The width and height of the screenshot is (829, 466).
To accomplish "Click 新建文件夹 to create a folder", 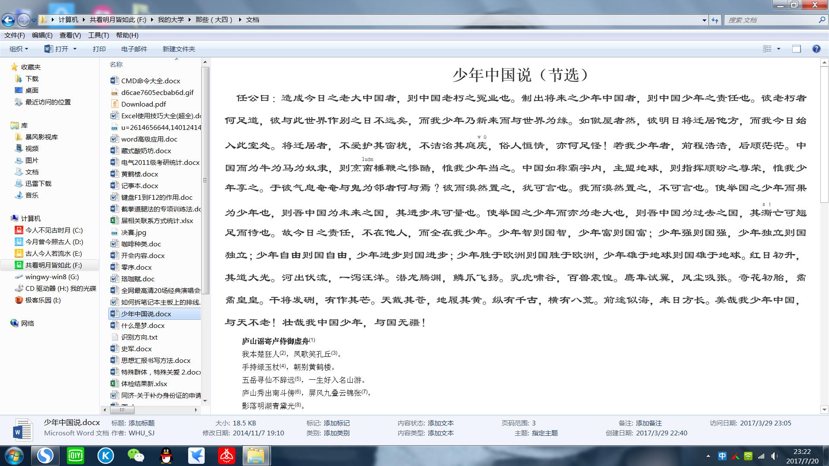I will pyautogui.click(x=178, y=49).
